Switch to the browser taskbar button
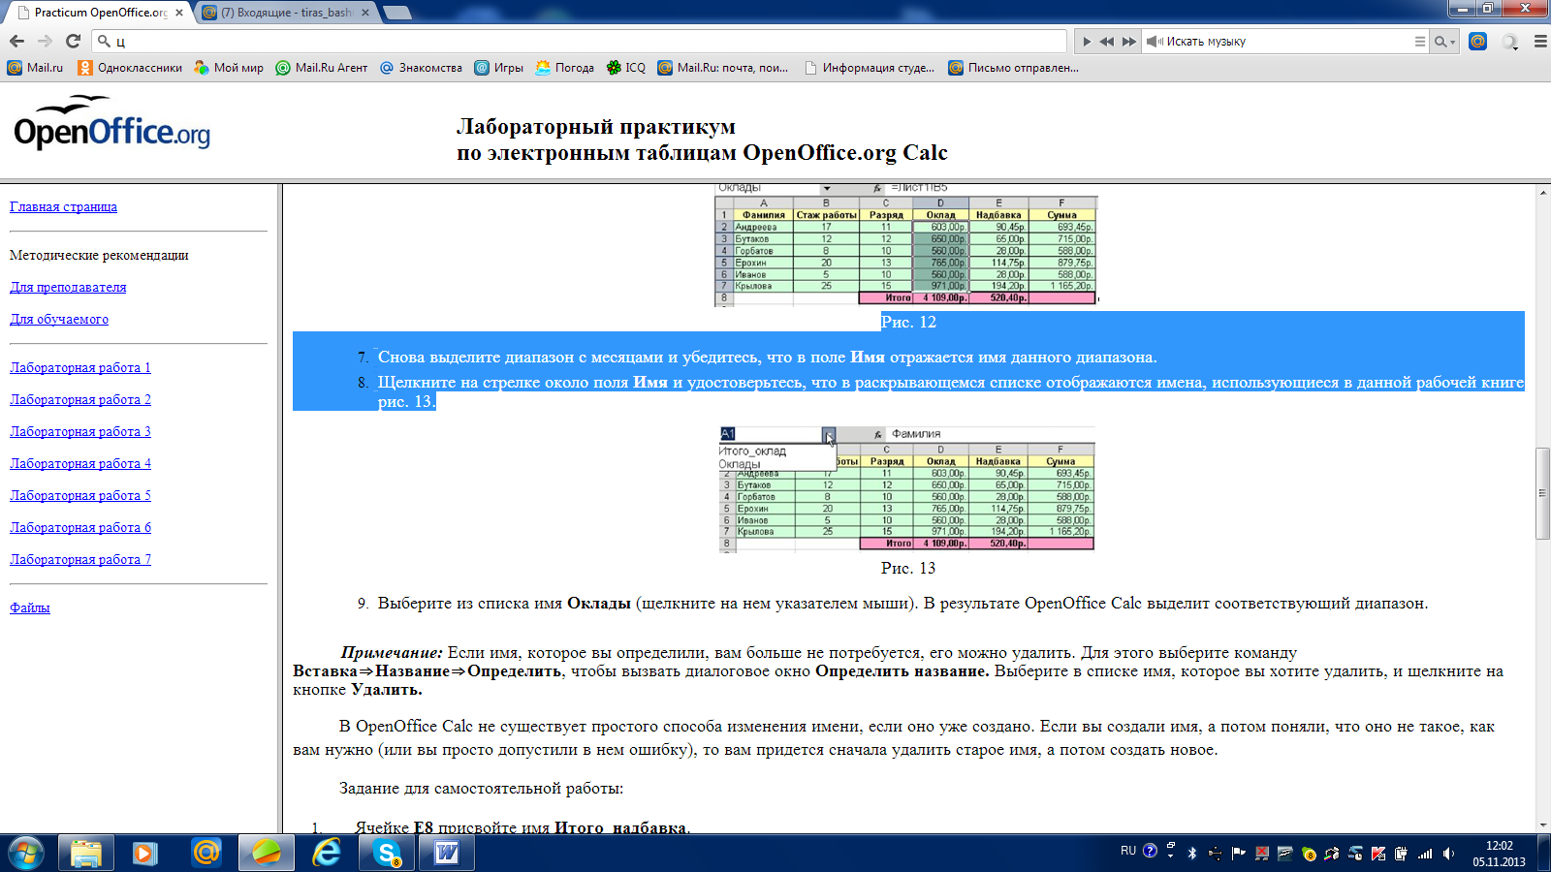1551x872 pixels. [267, 853]
